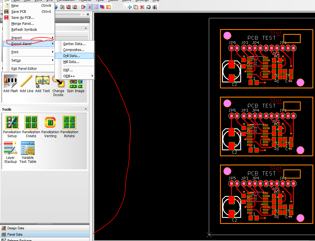
Task: Click the panel origin cross marker
Action: click(209, 235)
